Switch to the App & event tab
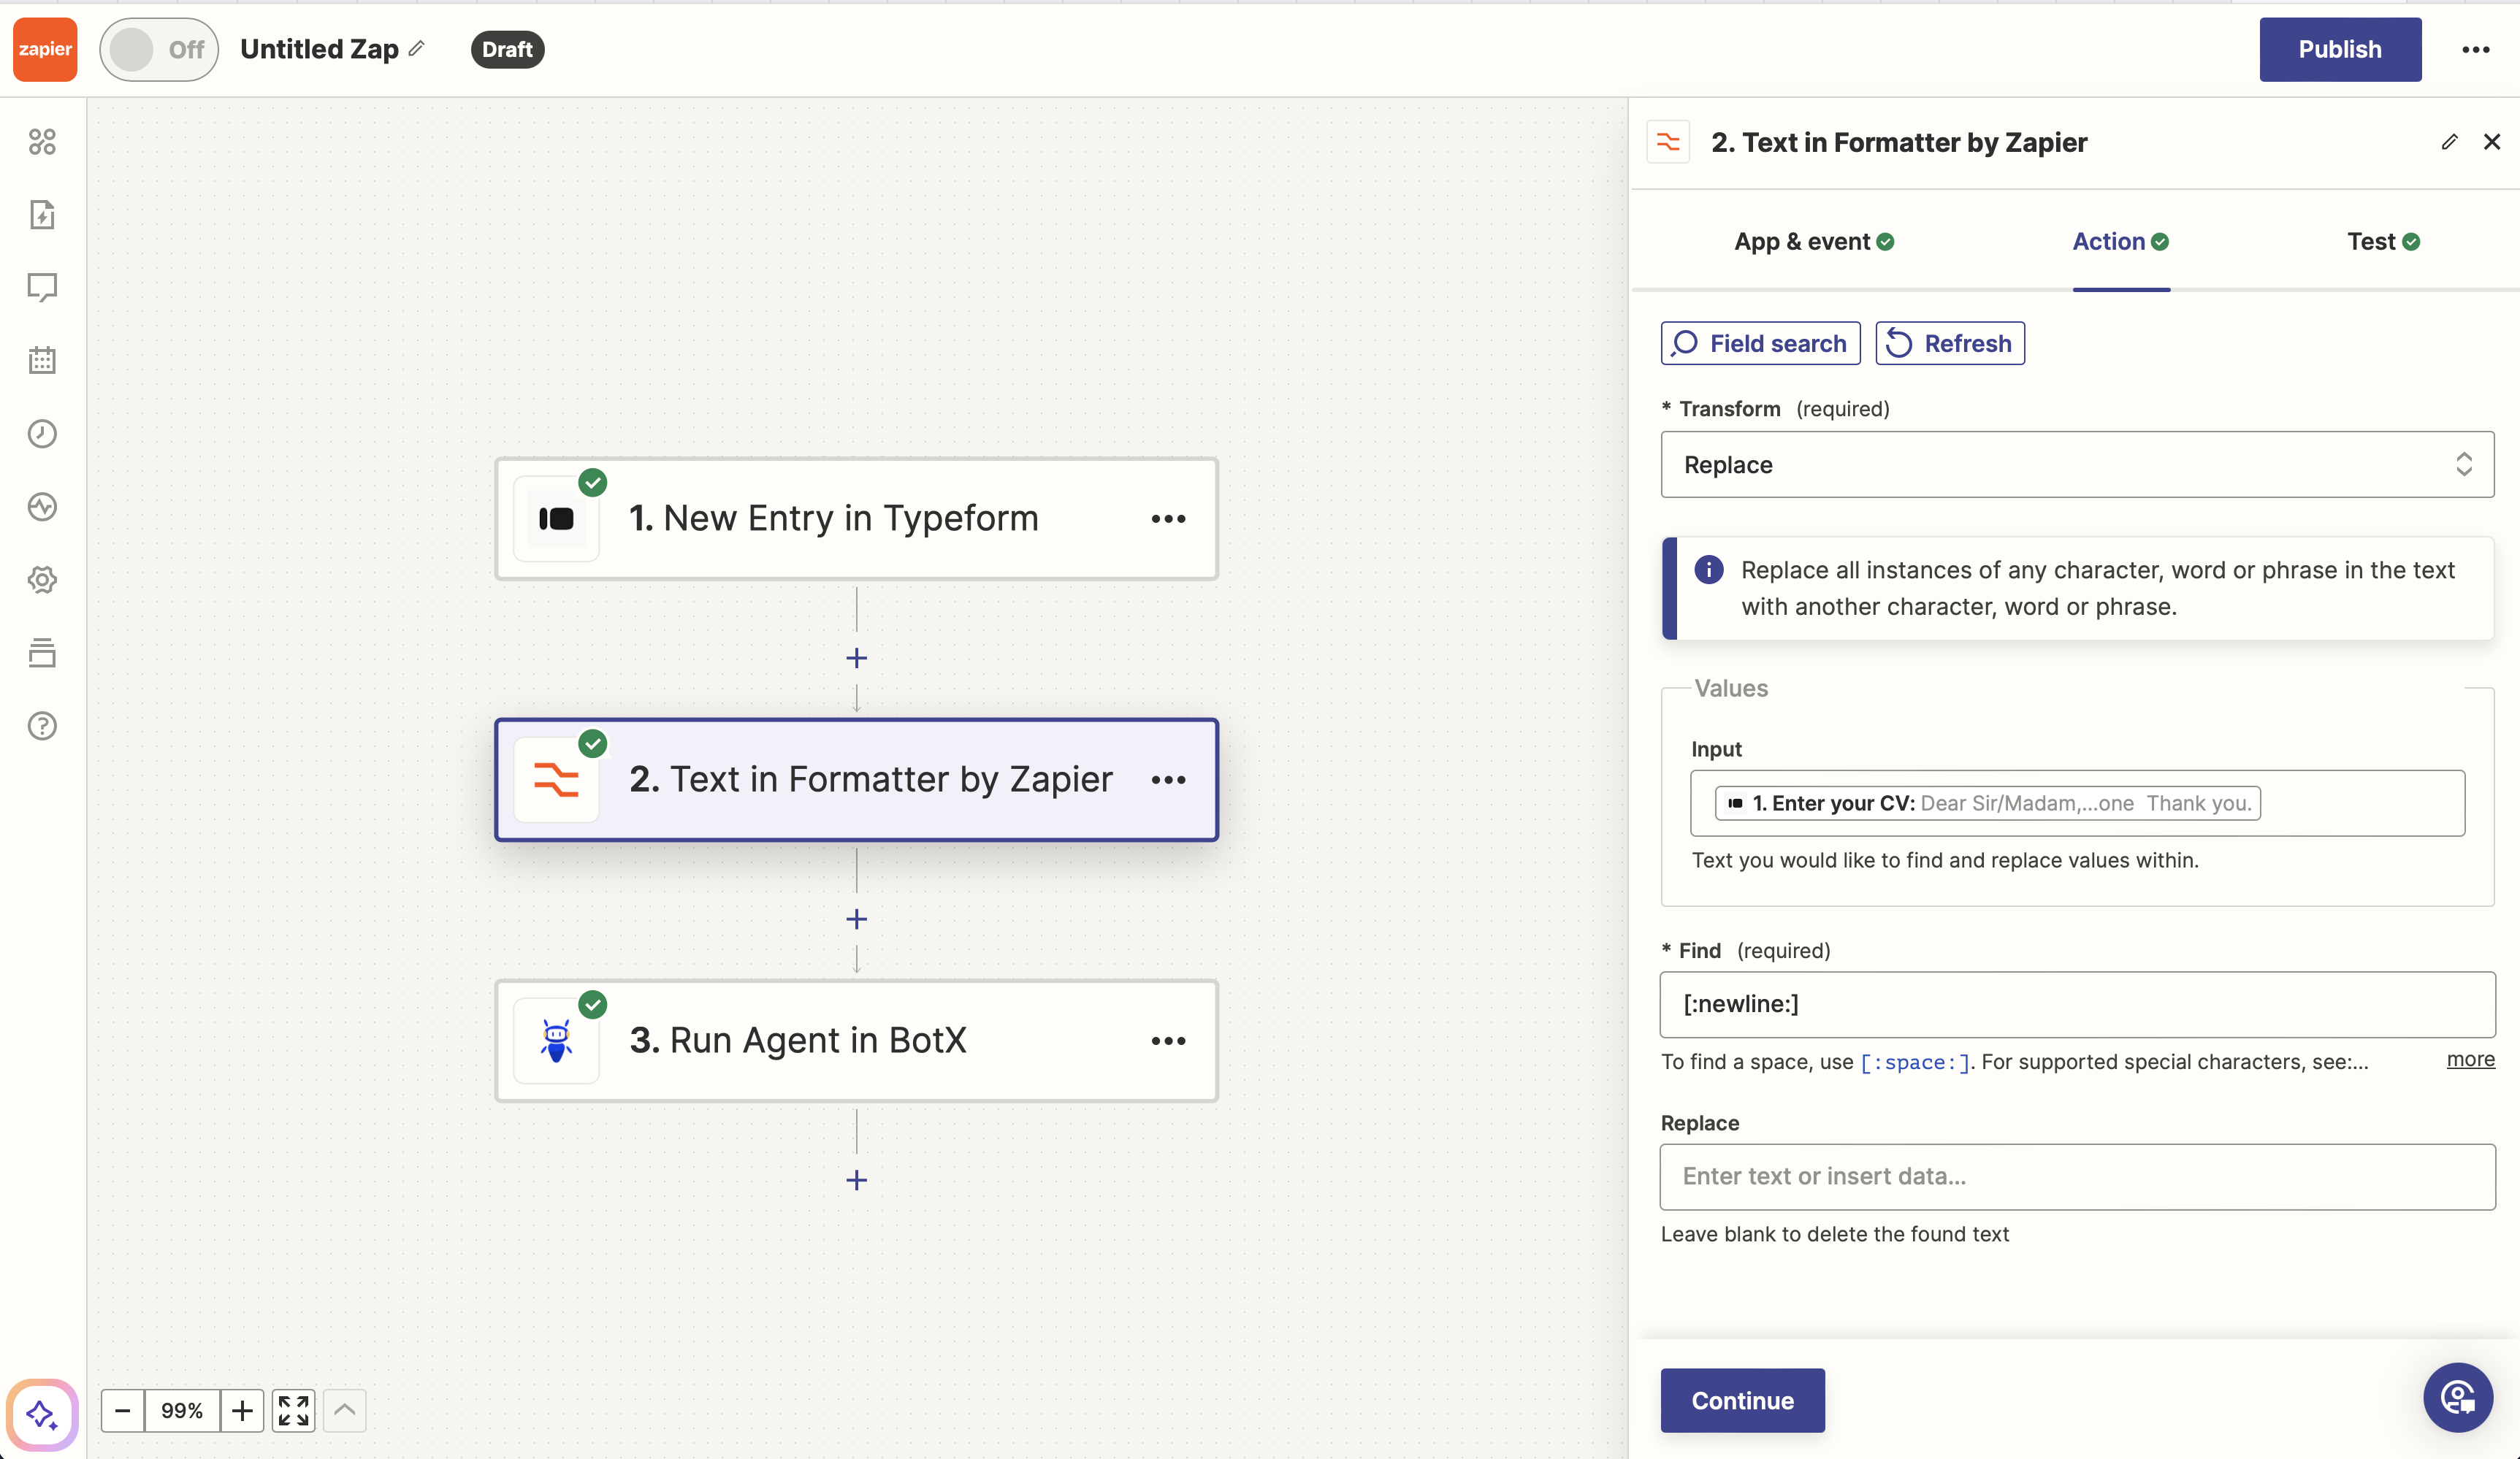2520x1459 pixels. pyautogui.click(x=1813, y=241)
